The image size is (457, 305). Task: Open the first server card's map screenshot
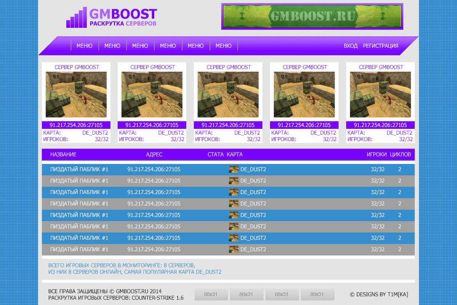[x=76, y=95]
